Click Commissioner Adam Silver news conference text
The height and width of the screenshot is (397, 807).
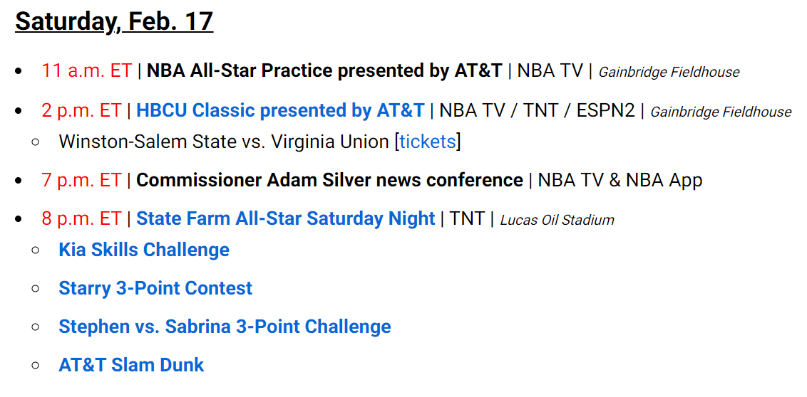tap(329, 180)
